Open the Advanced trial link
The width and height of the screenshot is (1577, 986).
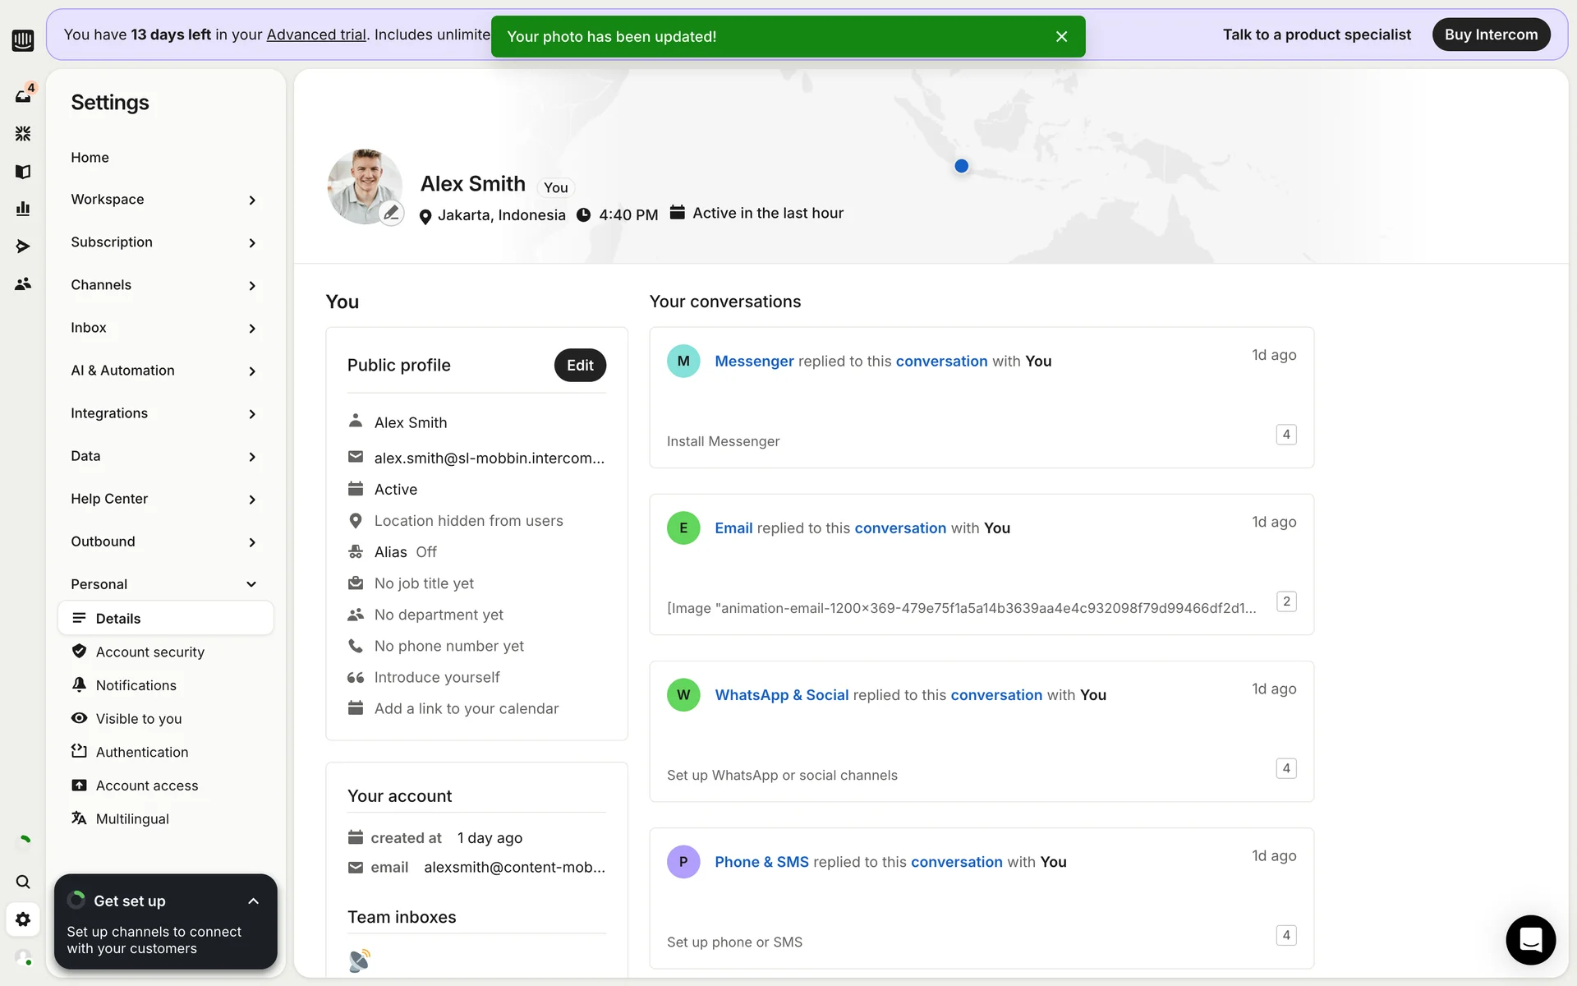316,35
